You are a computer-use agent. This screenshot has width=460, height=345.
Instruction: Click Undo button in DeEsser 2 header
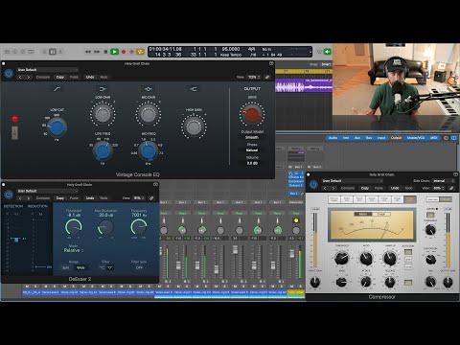point(90,198)
